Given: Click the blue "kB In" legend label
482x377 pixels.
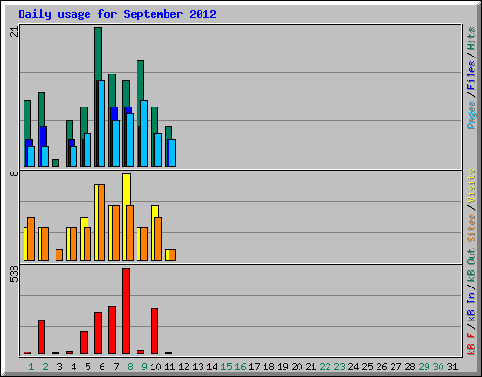Looking at the screenshot, I should 471,307.
